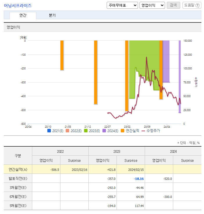The width and height of the screenshot is (204, 214).
Task: Toggle 2023(E) legend green swatch
Action: pos(86,131)
